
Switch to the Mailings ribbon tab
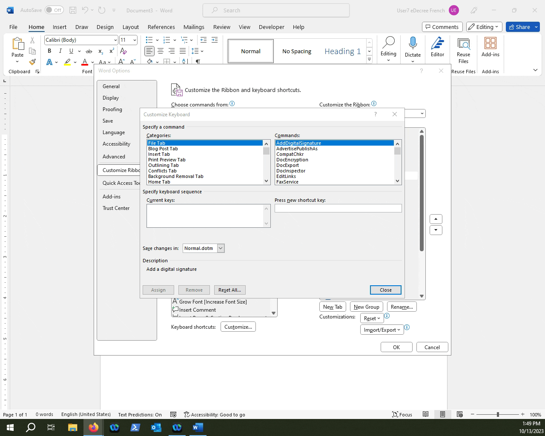pos(194,27)
